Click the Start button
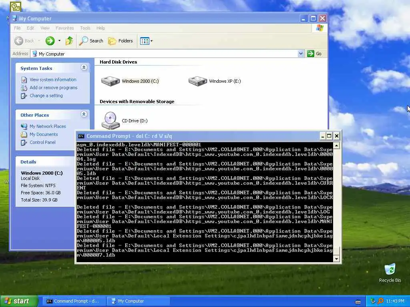 (x=19, y=301)
